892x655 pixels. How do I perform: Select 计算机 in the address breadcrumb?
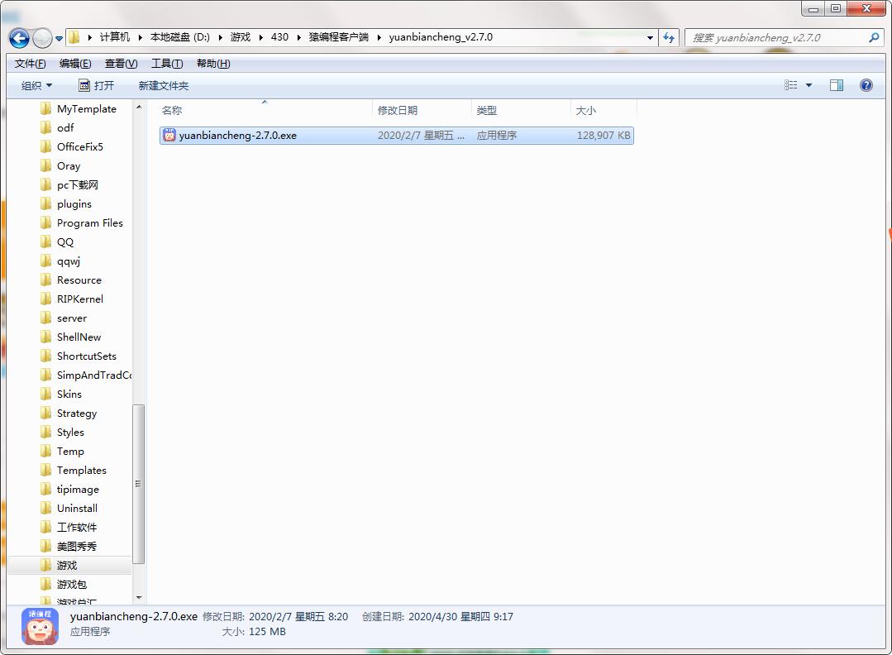(x=115, y=37)
